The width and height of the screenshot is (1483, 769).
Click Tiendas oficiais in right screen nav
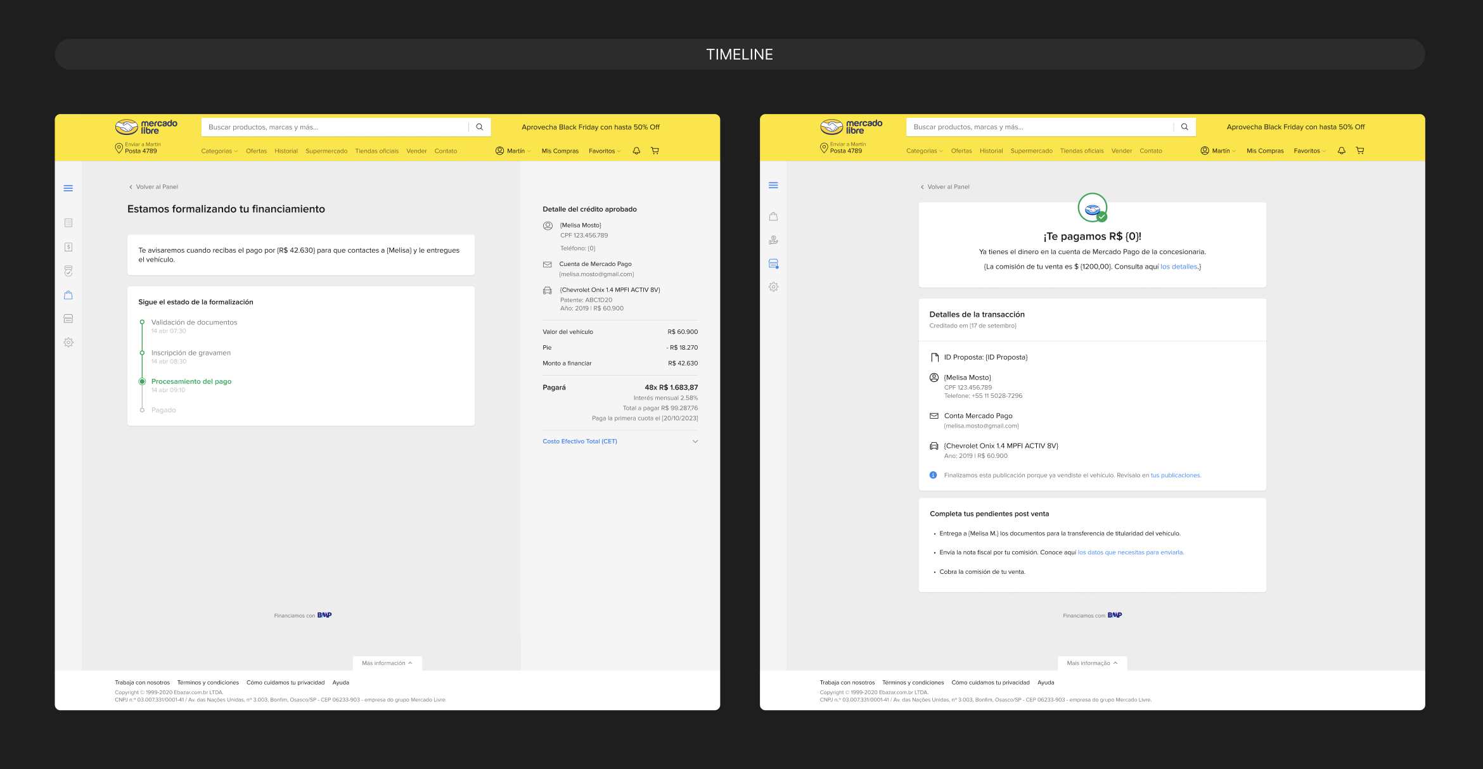pos(1082,151)
